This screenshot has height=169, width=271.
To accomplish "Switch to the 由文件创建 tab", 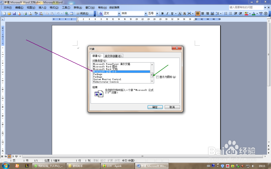I will 113,56.
